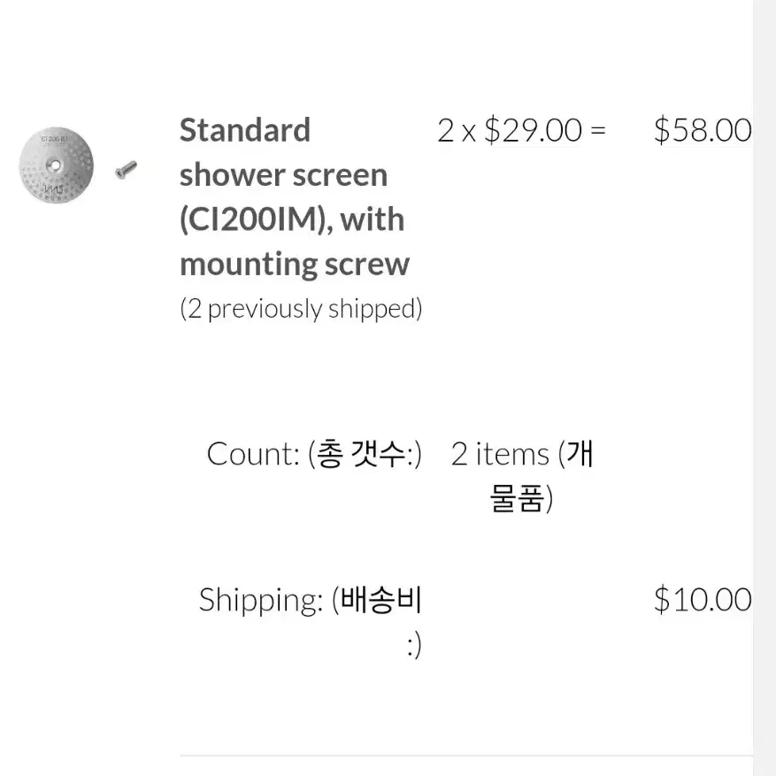Viewport: 776px width, 776px height.
Task: Click the $10.00 shipping amount
Action: [x=703, y=600]
